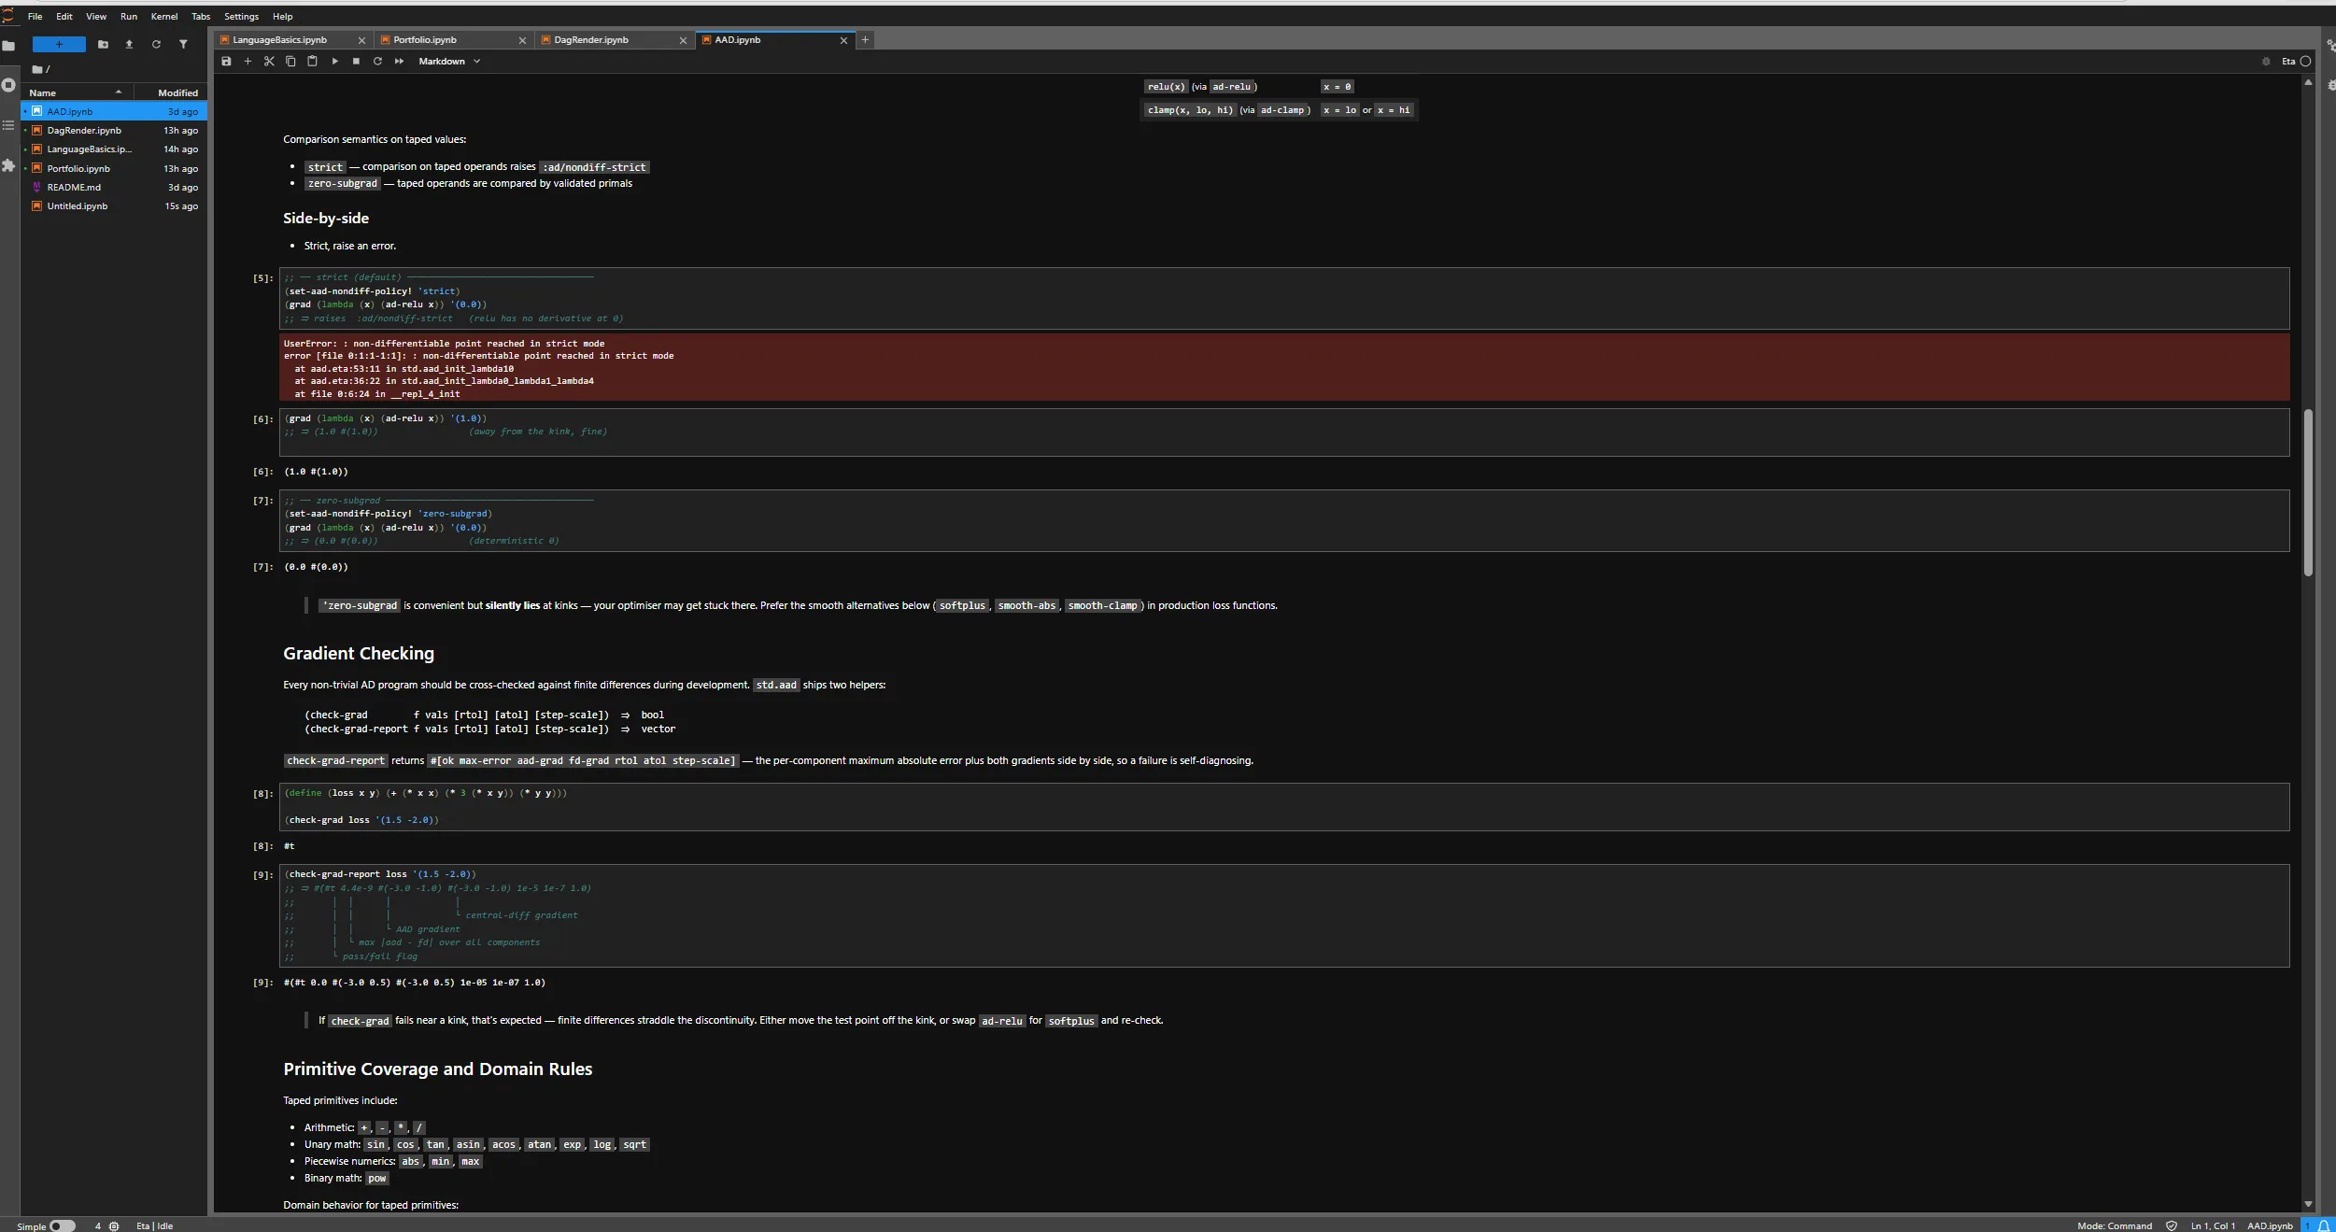The width and height of the screenshot is (2336, 1232).
Task: Cut the selected cell with scissors icon
Action: click(x=269, y=61)
